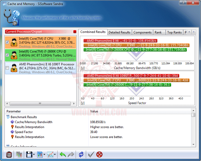The image size is (201, 161).
Task: Click the help question mark button
Action: (183, 3)
